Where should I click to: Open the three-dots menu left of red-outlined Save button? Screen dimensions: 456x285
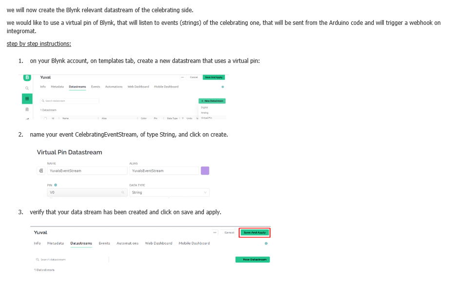pyautogui.click(x=215, y=232)
